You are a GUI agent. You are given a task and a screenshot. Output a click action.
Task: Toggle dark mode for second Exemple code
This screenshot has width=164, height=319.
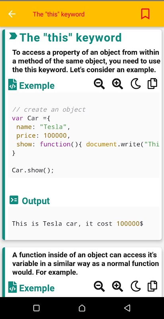click(136, 286)
